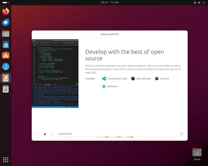Viewport: 208px width, 166px height.
Task: Go to the previous slide
Action: tap(37, 134)
